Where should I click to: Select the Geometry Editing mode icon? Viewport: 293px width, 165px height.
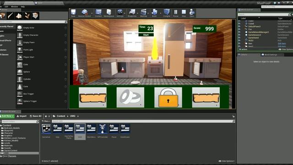pyautogui.click(x=35, y=16)
